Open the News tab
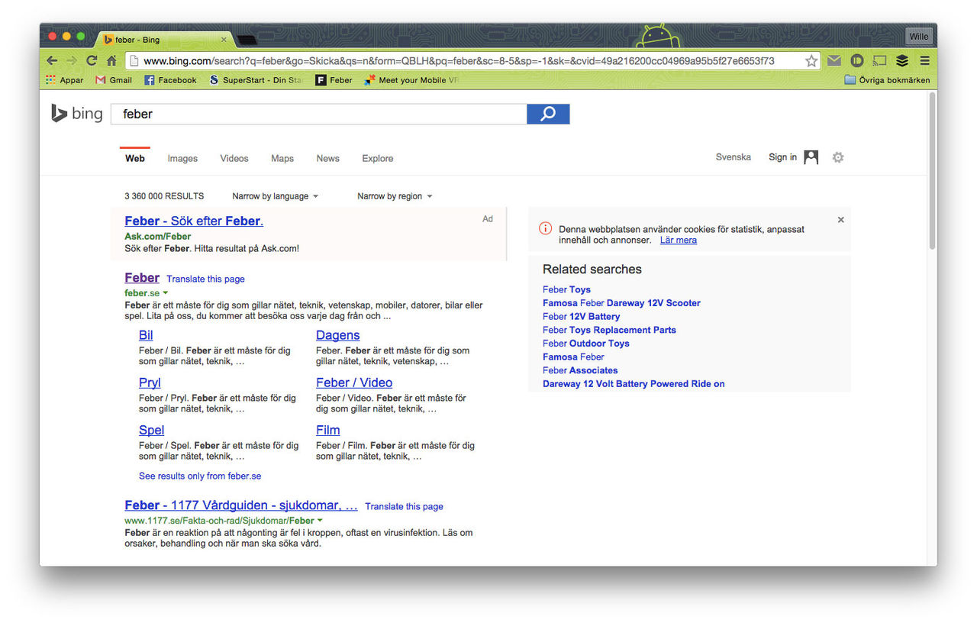The height and width of the screenshot is (623, 977). (327, 158)
